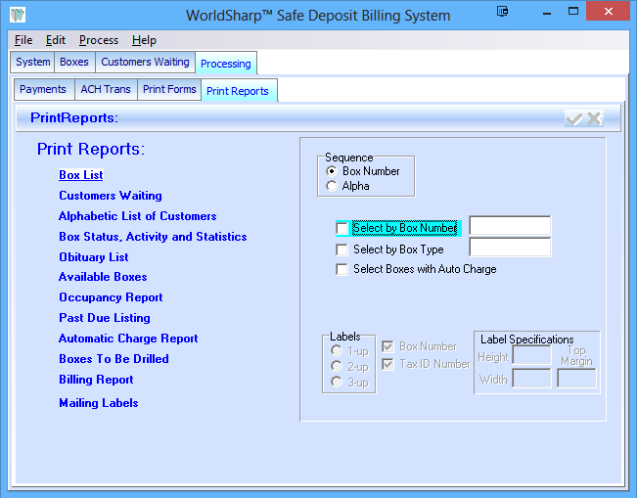Enable Select by Box Number checkbox
This screenshot has width=637, height=498.
(341, 228)
